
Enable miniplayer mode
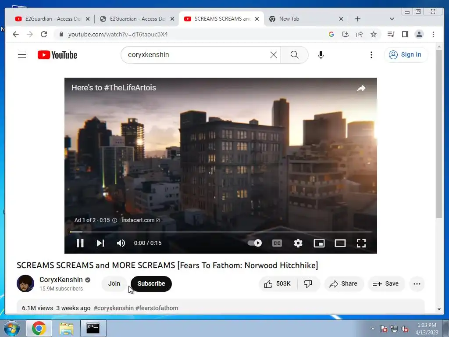point(319,243)
